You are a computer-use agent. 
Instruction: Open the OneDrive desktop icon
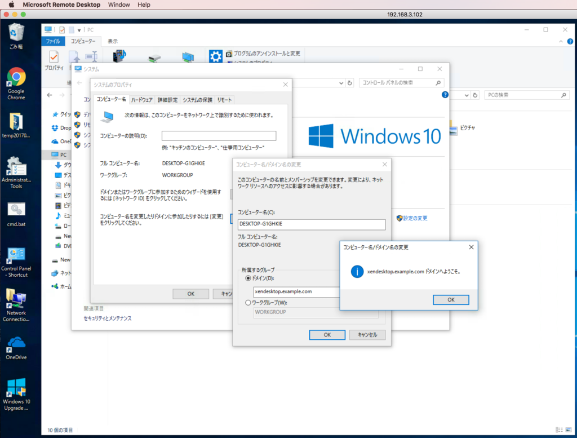[16, 348]
